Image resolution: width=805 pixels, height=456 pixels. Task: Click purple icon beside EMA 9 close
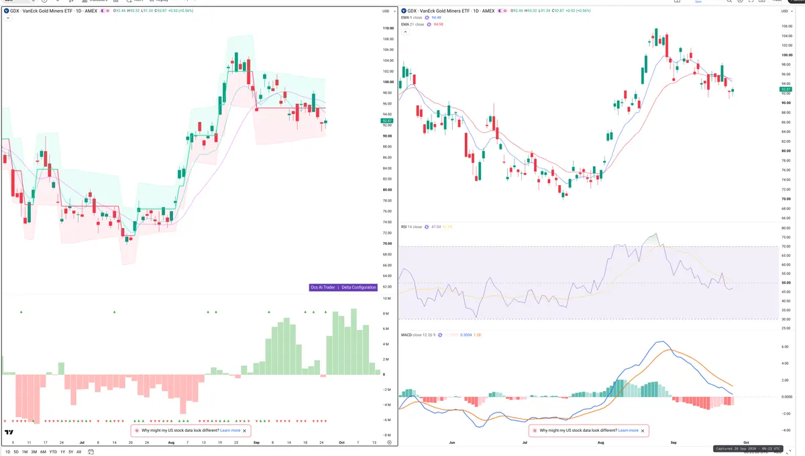tap(428, 18)
